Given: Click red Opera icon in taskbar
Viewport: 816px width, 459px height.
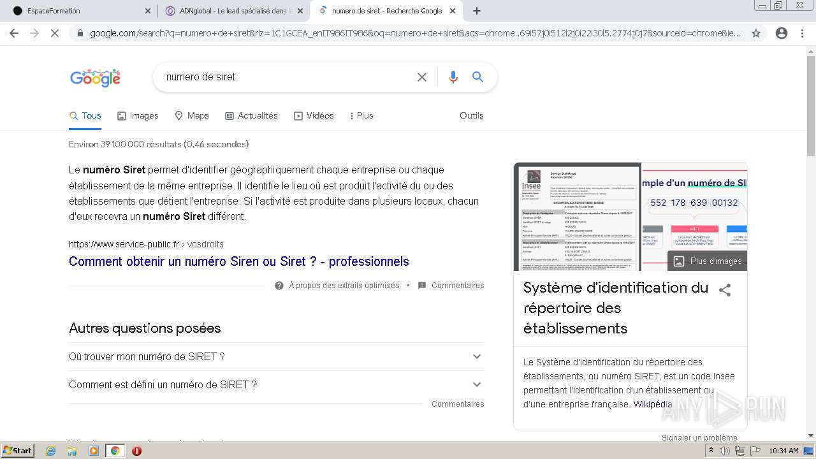Looking at the screenshot, I should (136, 451).
